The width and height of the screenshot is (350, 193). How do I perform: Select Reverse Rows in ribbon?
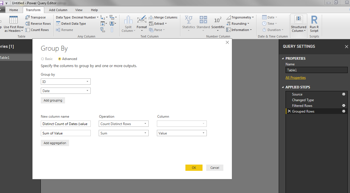(38, 24)
